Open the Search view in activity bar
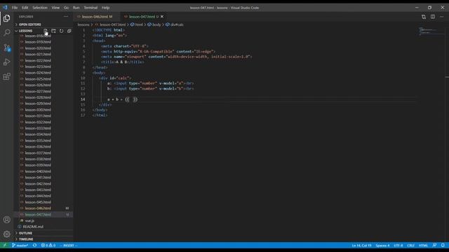Viewport: 449px width, 252px height. pyautogui.click(x=6, y=33)
